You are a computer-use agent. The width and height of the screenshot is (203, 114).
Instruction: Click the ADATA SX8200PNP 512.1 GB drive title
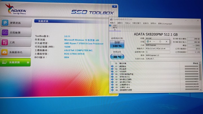point(156,34)
